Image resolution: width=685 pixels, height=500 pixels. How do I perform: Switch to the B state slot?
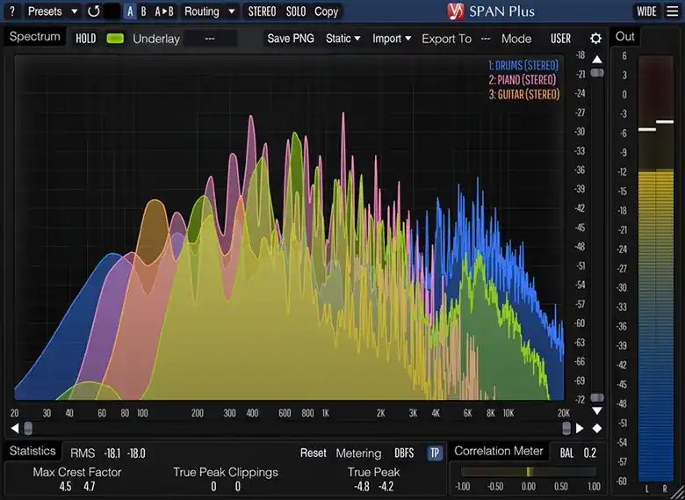pyautogui.click(x=143, y=11)
